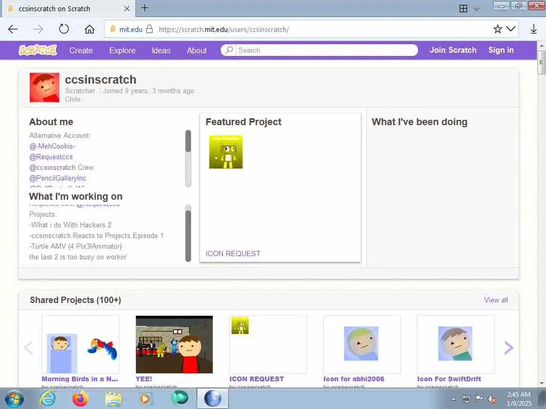Show next shared projects with right arrow
This screenshot has width=546, height=409.
tap(508, 347)
